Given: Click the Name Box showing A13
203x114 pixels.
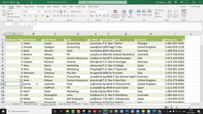Looking at the screenshot, I should (7, 24).
